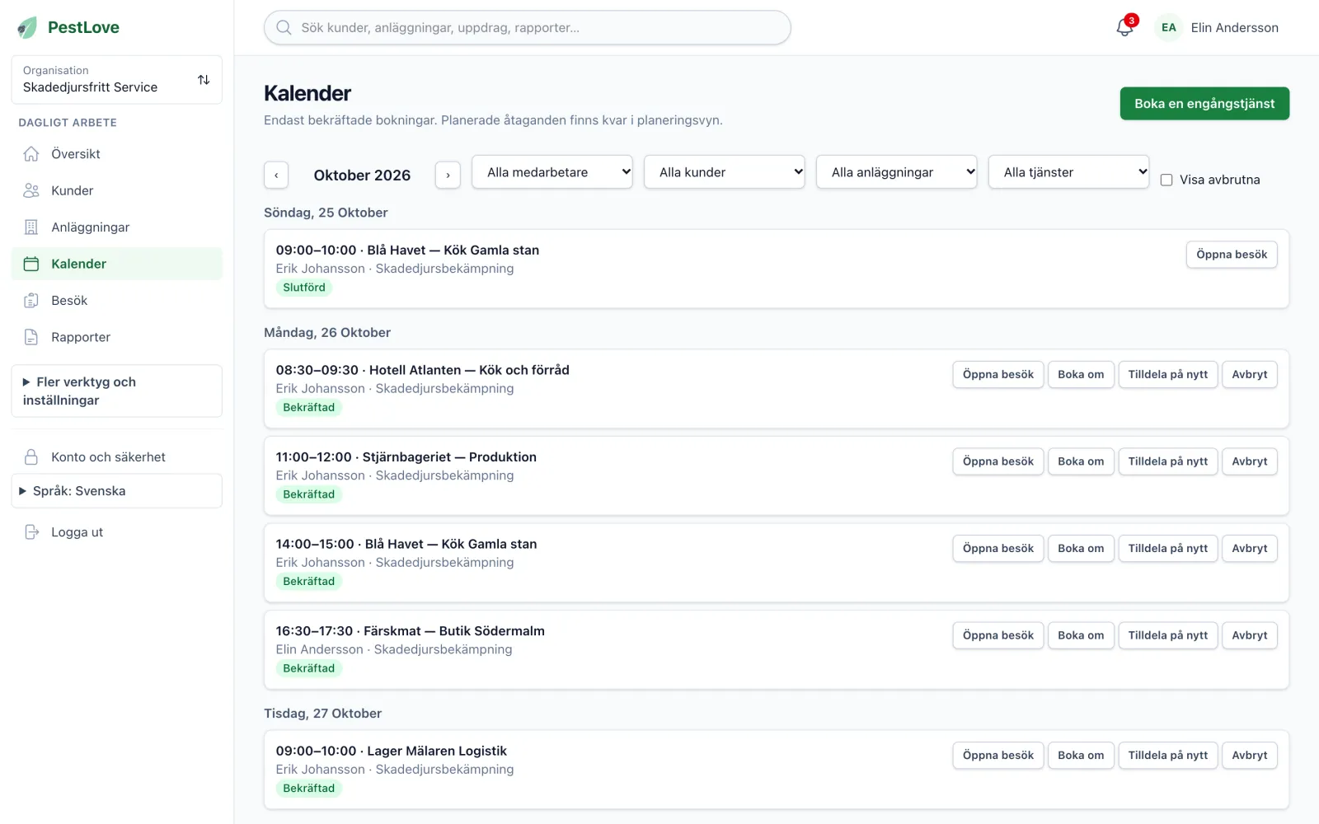
Task: Click the Logga ut exit icon
Action: (31, 532)
